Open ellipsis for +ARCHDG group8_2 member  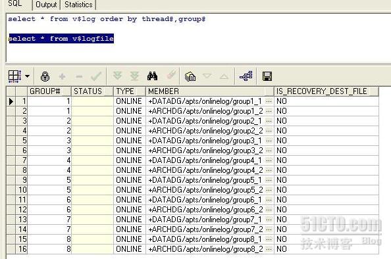tap(269, 249)
